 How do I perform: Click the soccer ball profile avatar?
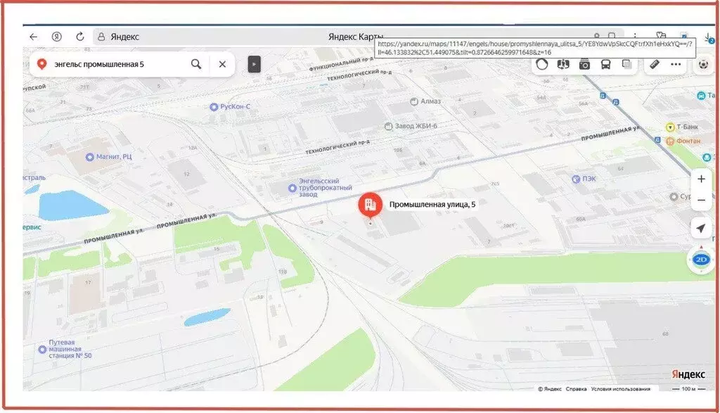pos(702,65)
